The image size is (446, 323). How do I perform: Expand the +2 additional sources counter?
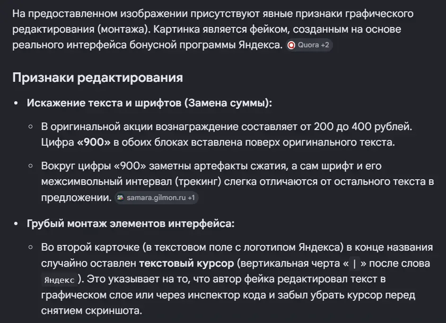coord(325,45)
